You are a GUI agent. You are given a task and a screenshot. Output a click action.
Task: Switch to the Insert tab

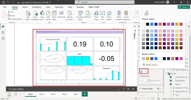click(25, 7)
